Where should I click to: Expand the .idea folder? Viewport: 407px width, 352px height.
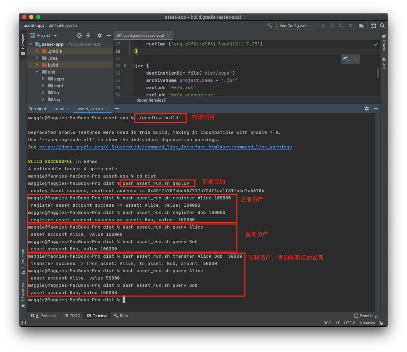tap(37, 58)
